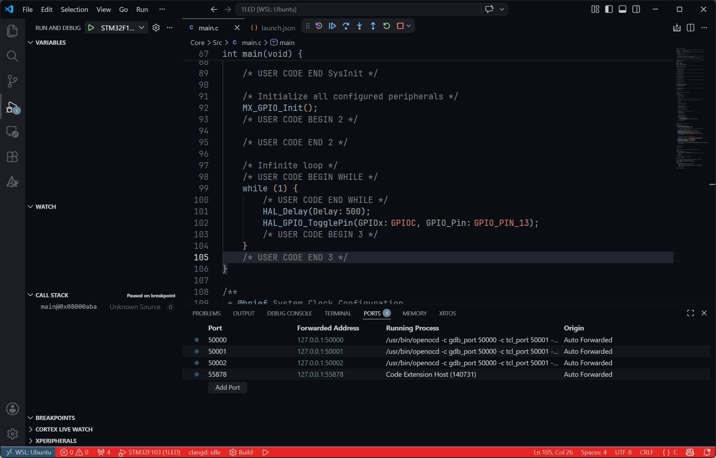Screen dimensions: 716x458
Task: Customize layout icon in title bar
Action: pyautogui.click(x=595, y=9)
